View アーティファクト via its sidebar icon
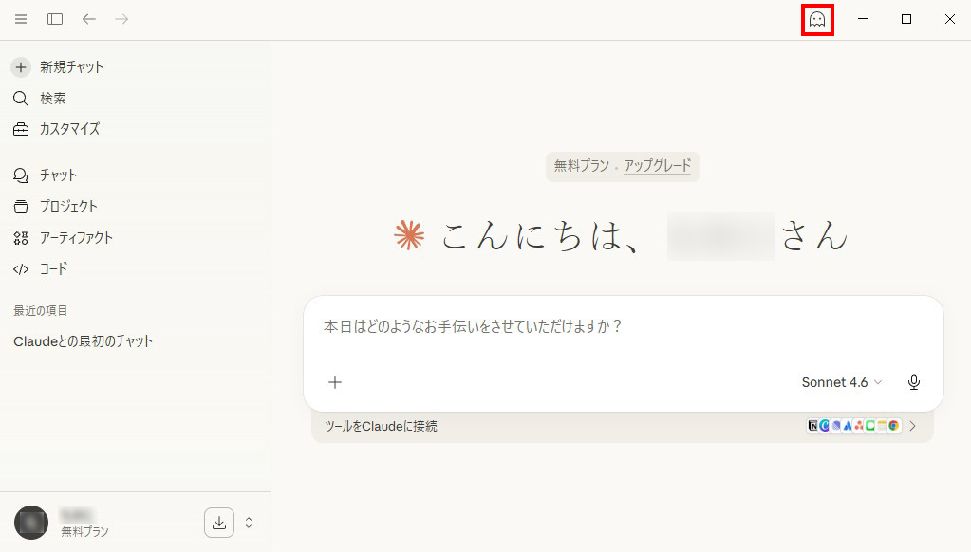This screenshot has width=971, height=552. click(20, 237)
